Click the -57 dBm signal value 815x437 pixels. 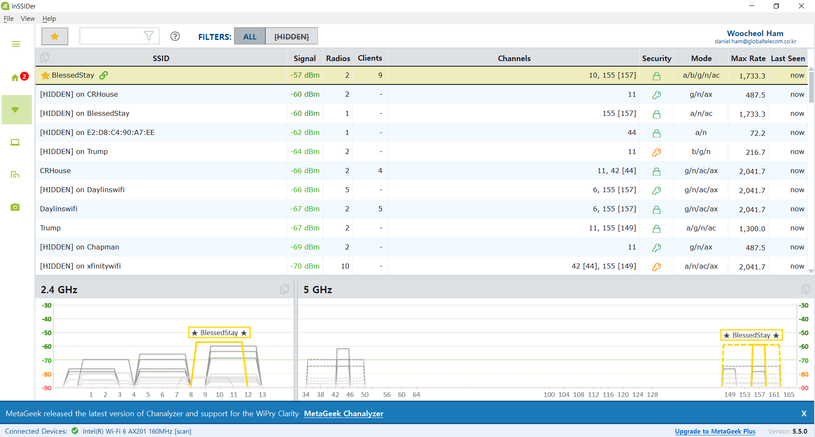click(x=305, y=75)
